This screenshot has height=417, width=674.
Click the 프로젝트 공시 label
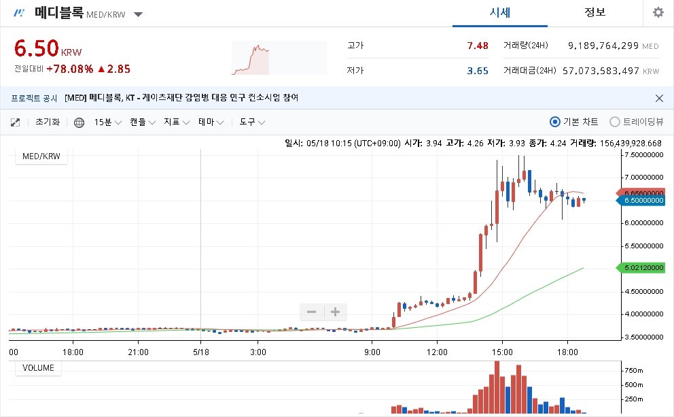[34, 98]
